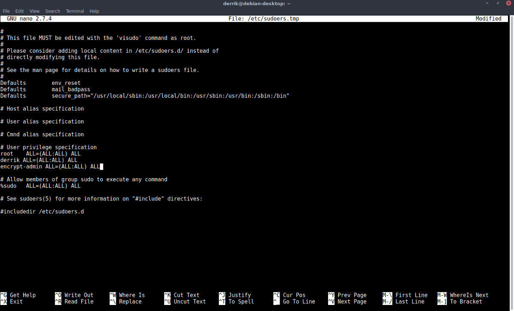Click the visudo warning comment line

pos(98,38)
